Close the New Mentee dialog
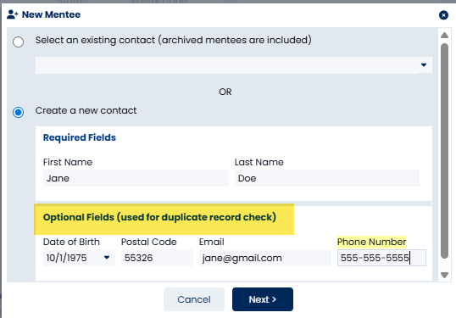Image resolution: width=456 pixels, height=318 pixels. point(443,14)
